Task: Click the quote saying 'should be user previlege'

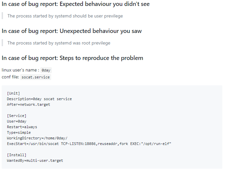Action: tap(65, 16)
